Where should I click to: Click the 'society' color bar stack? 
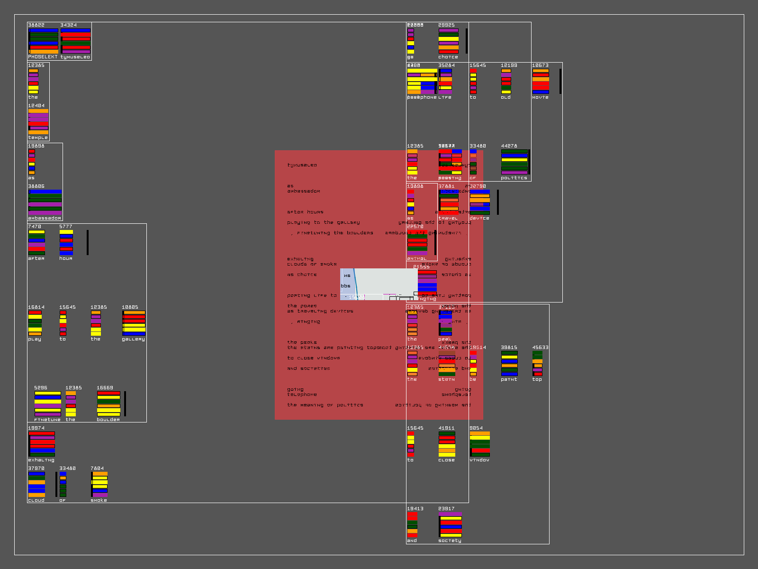[x=450, y=524]
